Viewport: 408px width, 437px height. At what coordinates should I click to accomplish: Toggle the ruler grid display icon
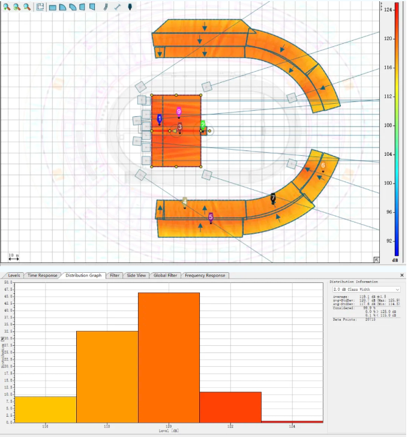40,7
